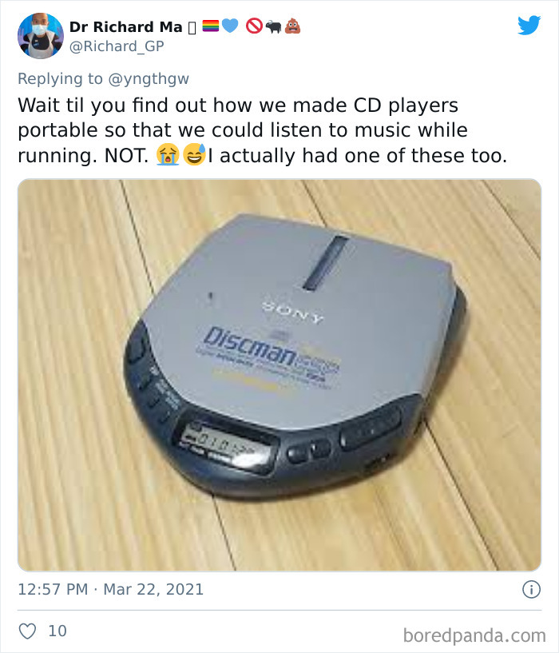This screenshot has height=653, width=559.
Task: Click the boredpanda.com watermark
Action: (x=474, y=635)
